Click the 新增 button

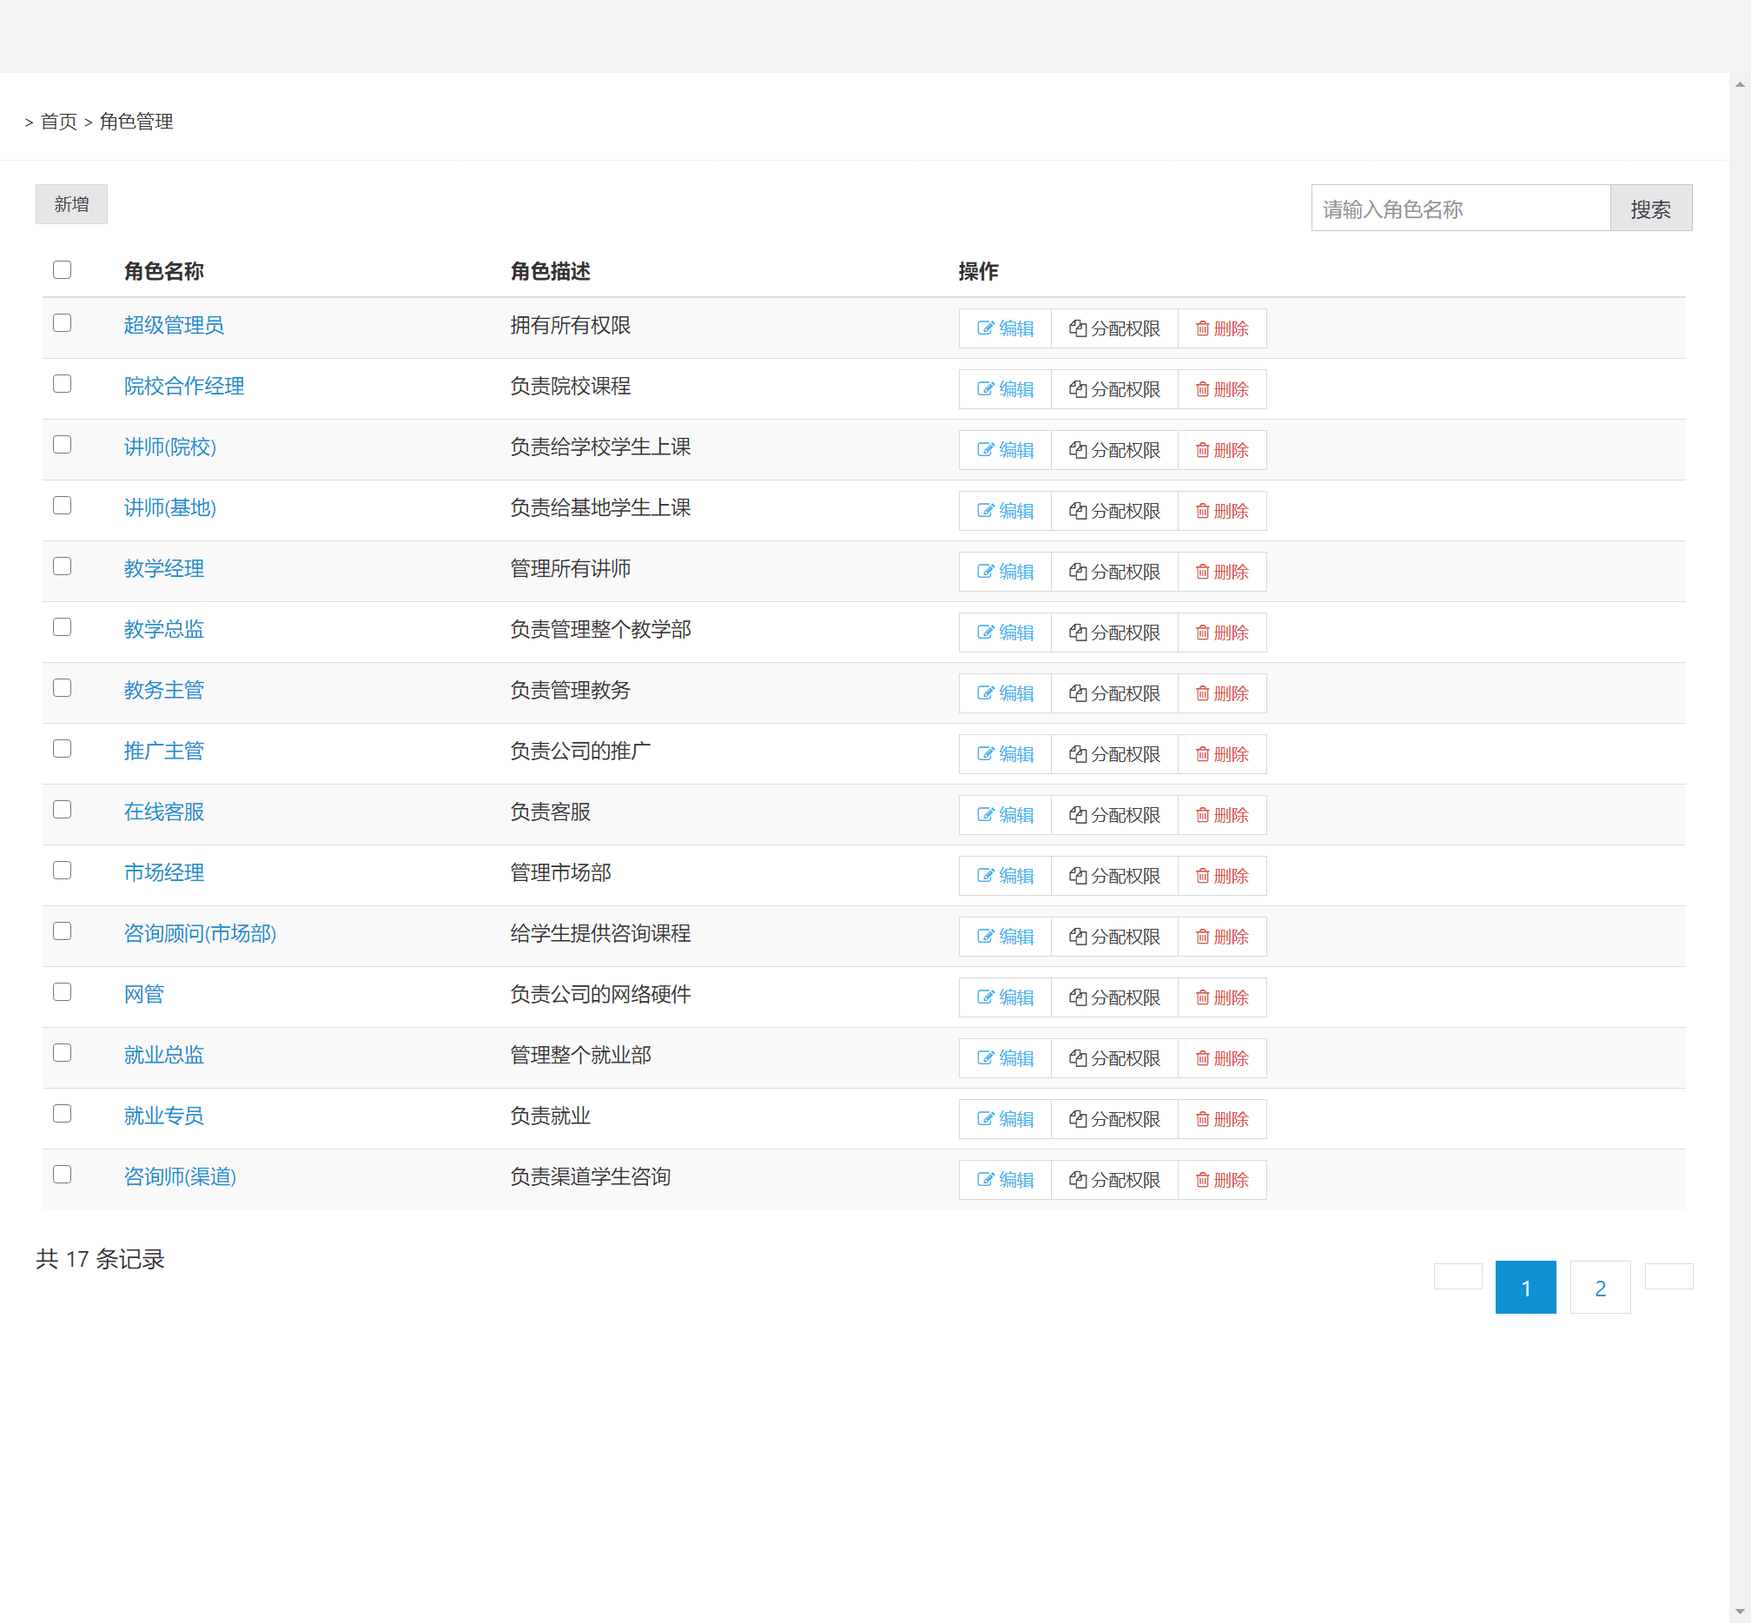pyautogui.click(x=71, y=205)
